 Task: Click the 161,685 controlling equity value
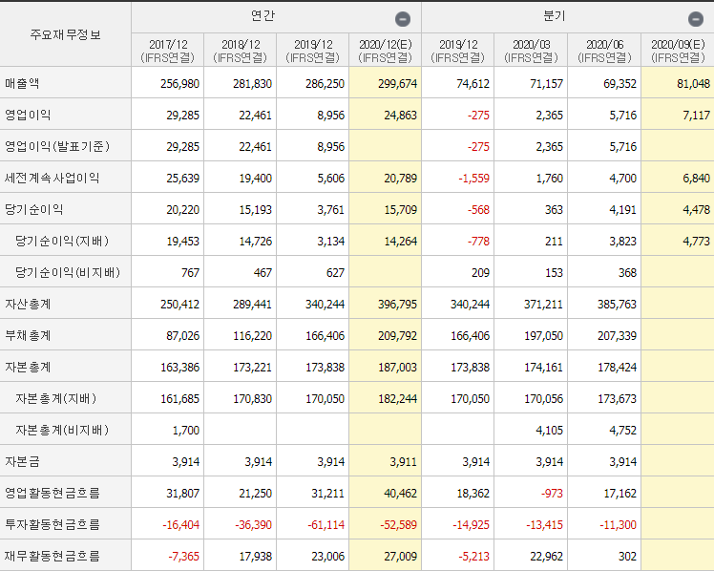point(179,398)
